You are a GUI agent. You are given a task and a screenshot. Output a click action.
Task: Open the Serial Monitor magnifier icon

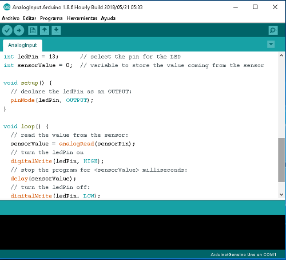273,30
